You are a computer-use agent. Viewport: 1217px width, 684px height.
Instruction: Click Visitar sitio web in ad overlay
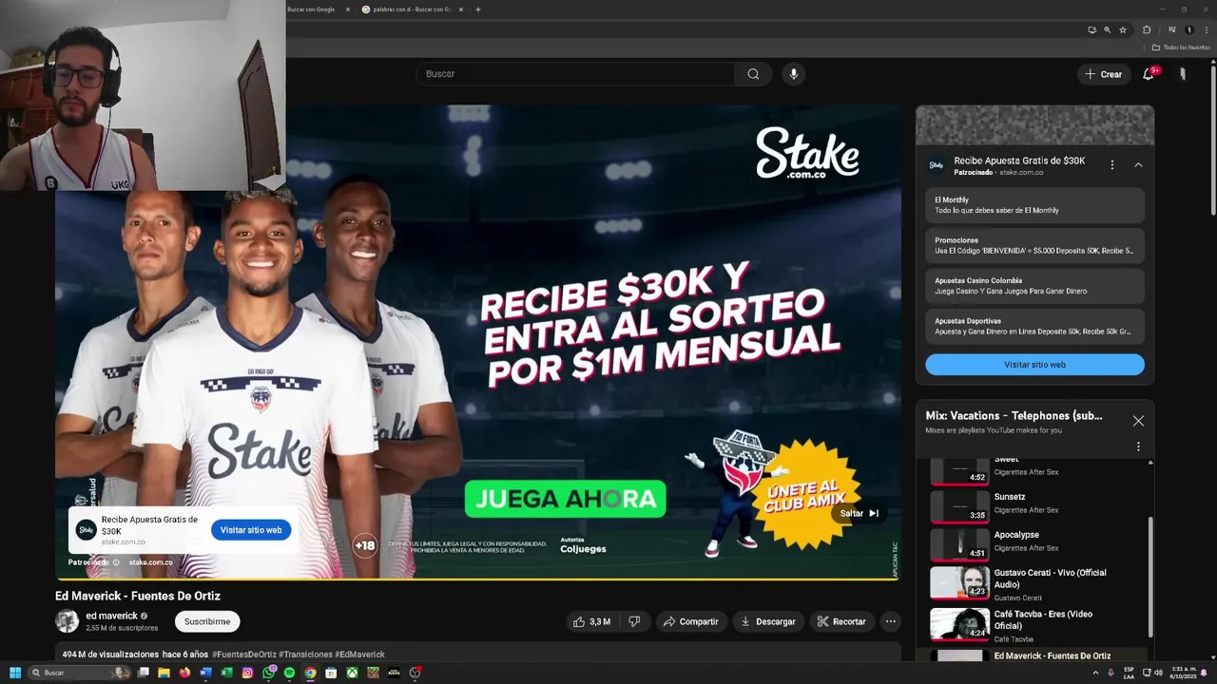click(x=251, y=530)
